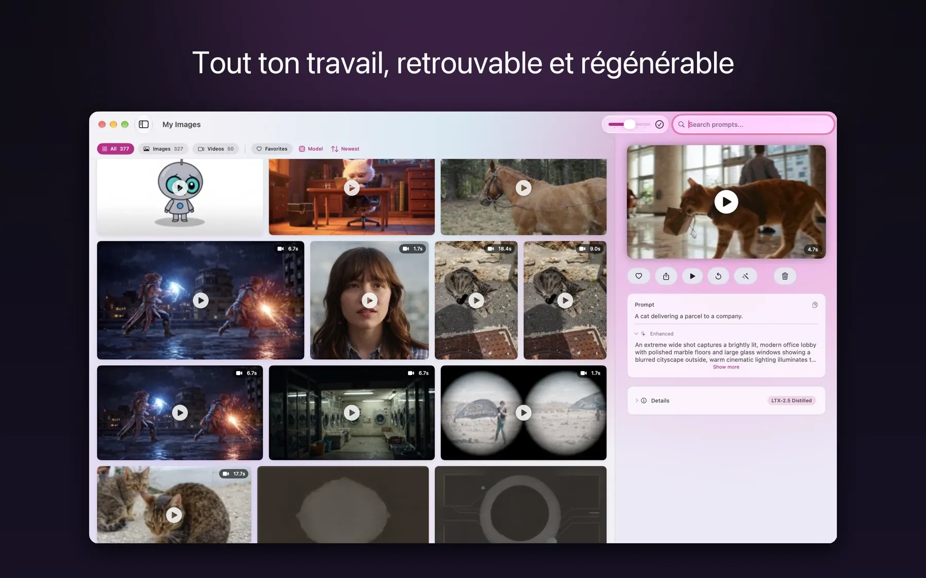Play the 18.4s cat video thumbnail
926x578 pixels.
click(476, 300)
